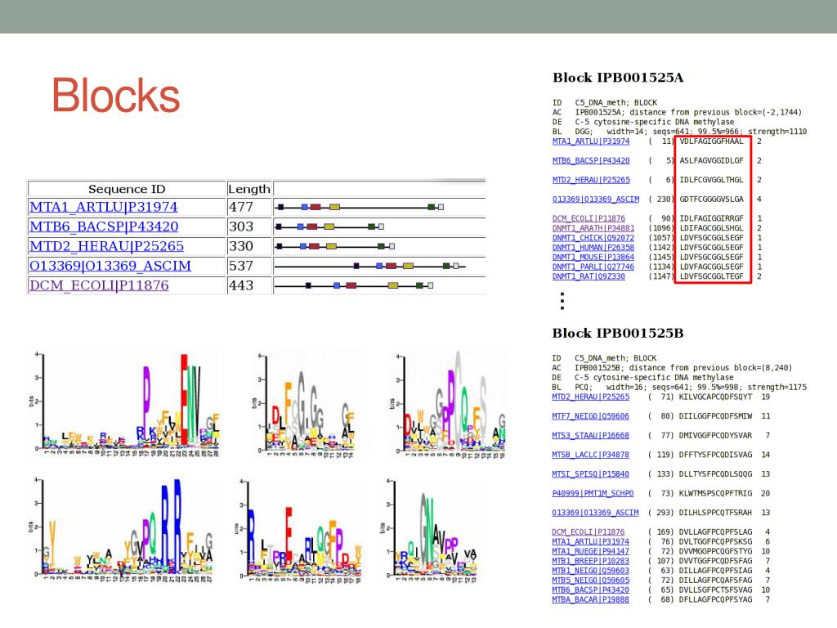Visit the MTB5_NEIGO|Q59605 link
This screenshot has width=837, height=628.
[x=590, y=580]
